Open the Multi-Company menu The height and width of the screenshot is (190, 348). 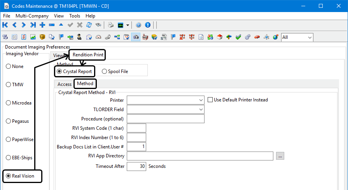(x=32, y=16)
